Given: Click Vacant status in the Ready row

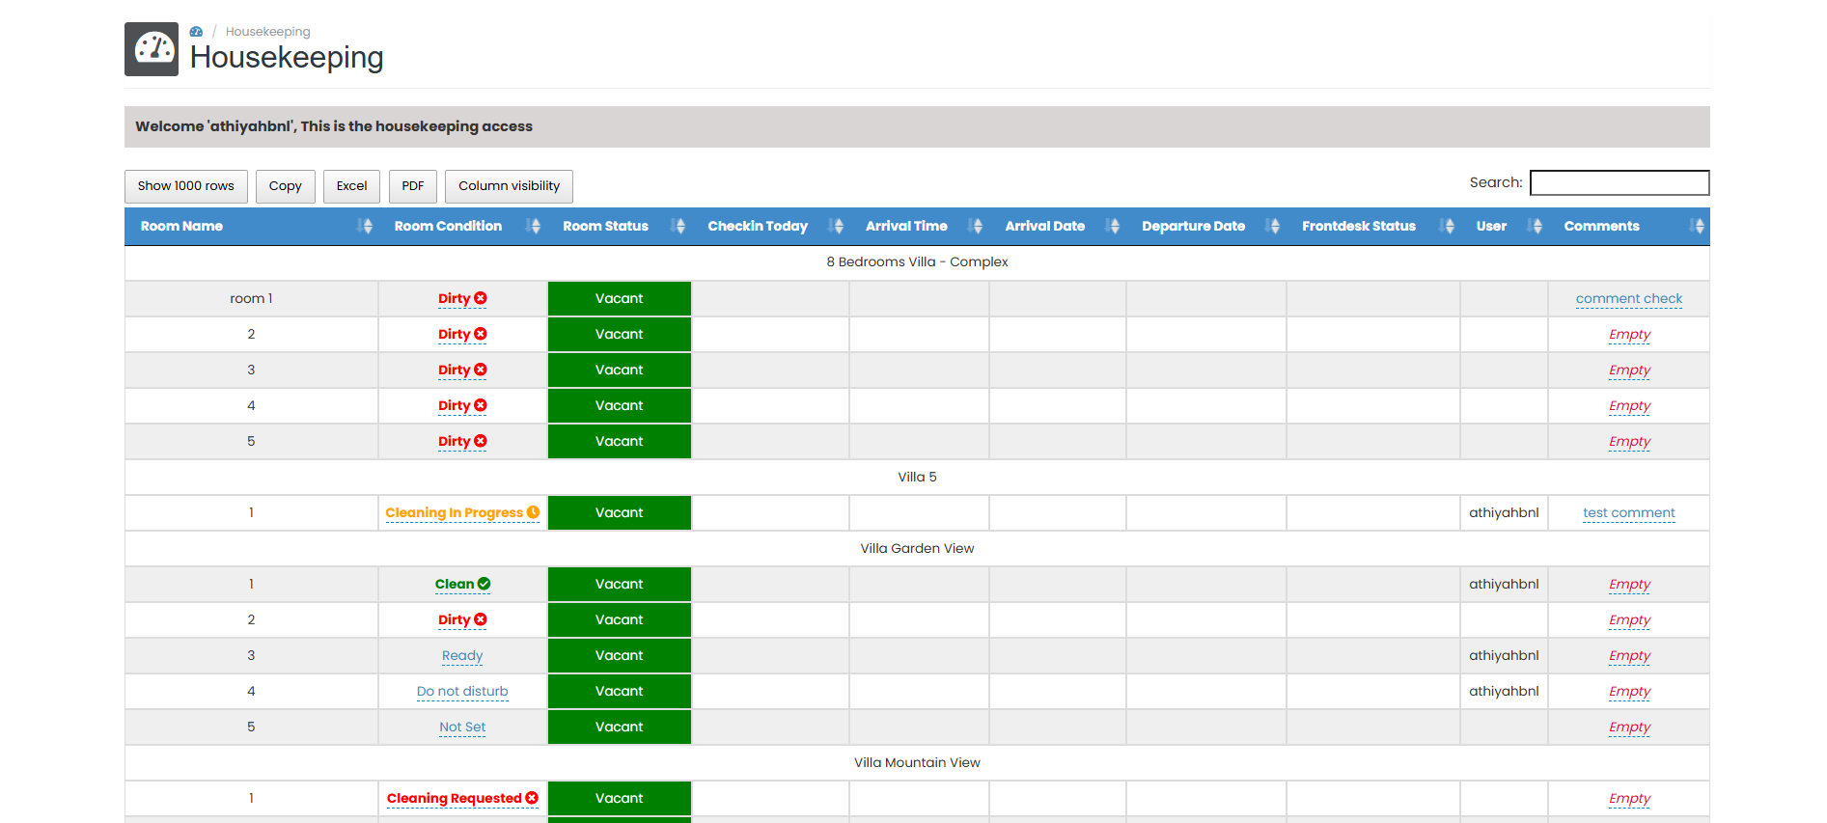Looking at the screenshot, I should [x=620, y=656].
